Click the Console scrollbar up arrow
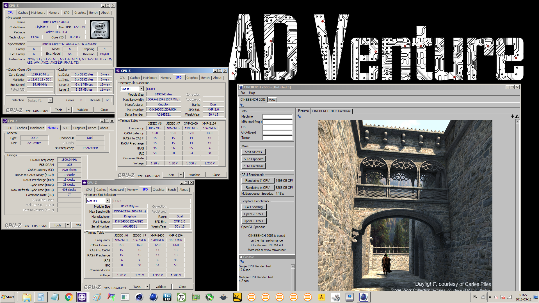The width and height of the screenshot is (539, 303). (x=293, y=267)
